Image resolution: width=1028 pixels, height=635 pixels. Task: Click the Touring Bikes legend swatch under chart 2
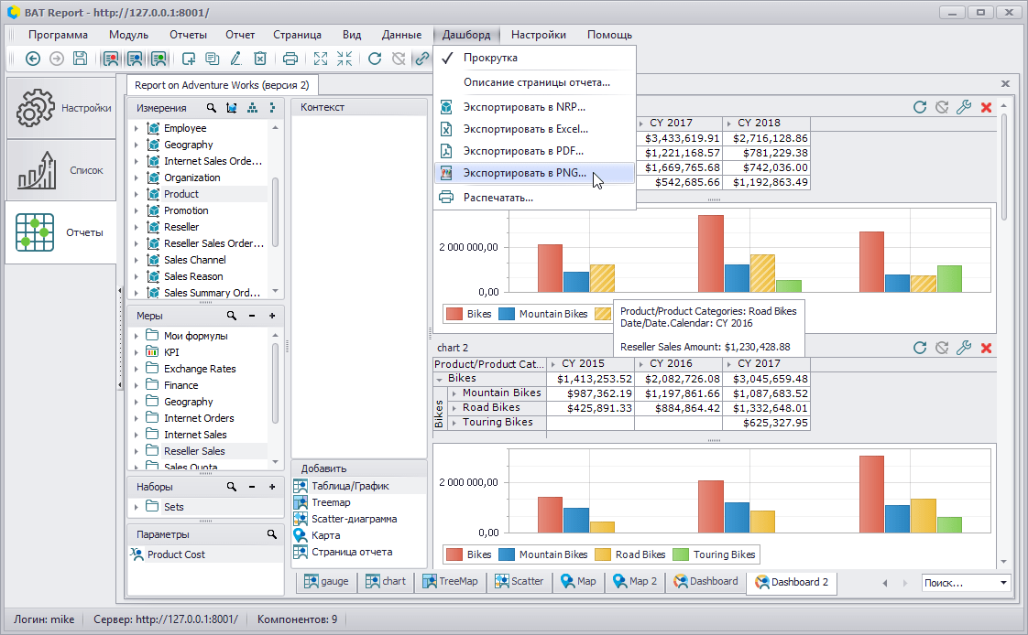(681, 554)
